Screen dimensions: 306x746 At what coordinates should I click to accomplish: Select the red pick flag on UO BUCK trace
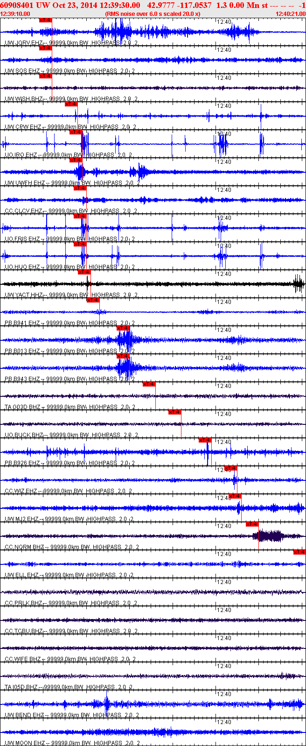(x=174, y=412)
